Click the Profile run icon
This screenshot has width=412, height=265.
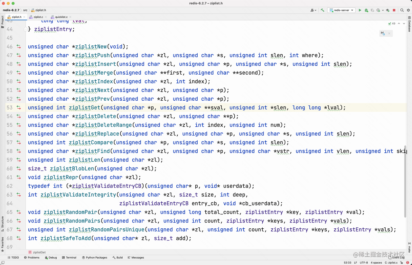coord(378,10)
